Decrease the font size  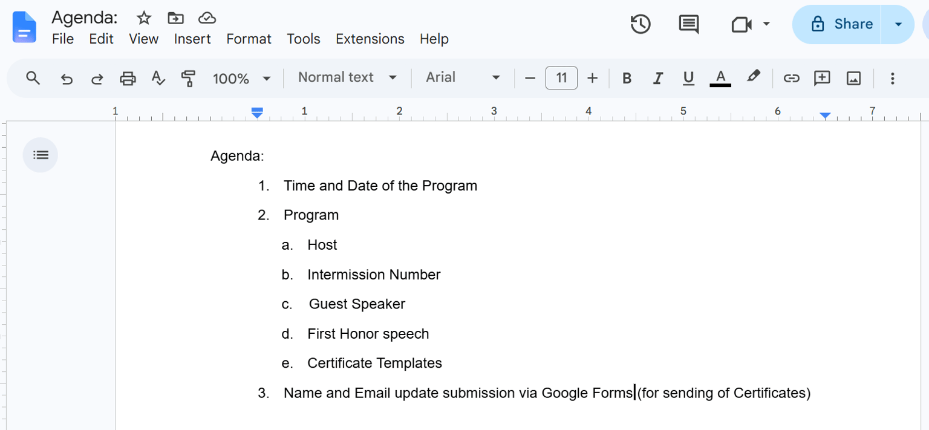pyautogui.click(x=530, y=78)
